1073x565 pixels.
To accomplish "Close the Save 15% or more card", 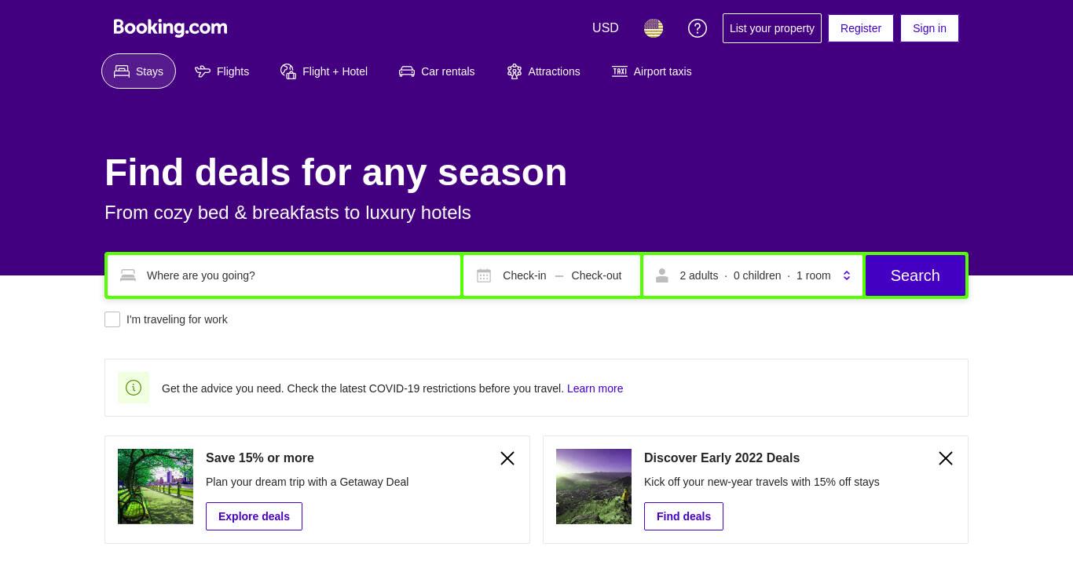I will tap(507, 458).
